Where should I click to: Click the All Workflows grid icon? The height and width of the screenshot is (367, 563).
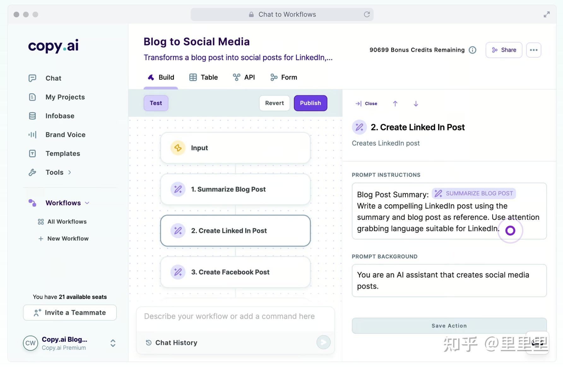click(x=41, y=222)
